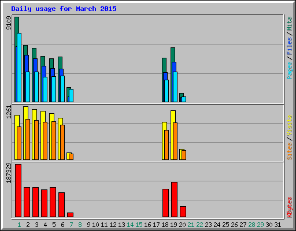Select the 1261 maximum visits axis value
The image size is (296, 231).
[9, 112]
